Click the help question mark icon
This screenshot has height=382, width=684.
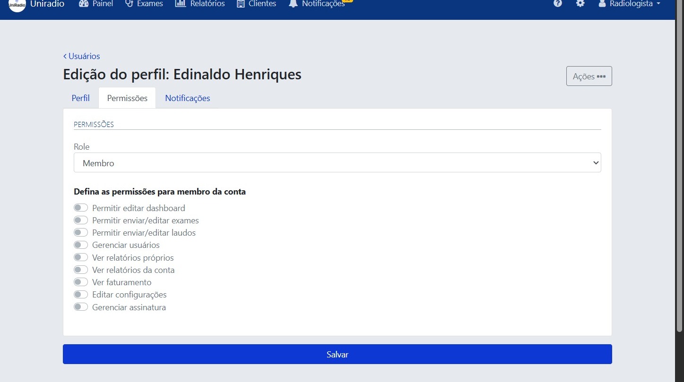[x=557, y=4]
